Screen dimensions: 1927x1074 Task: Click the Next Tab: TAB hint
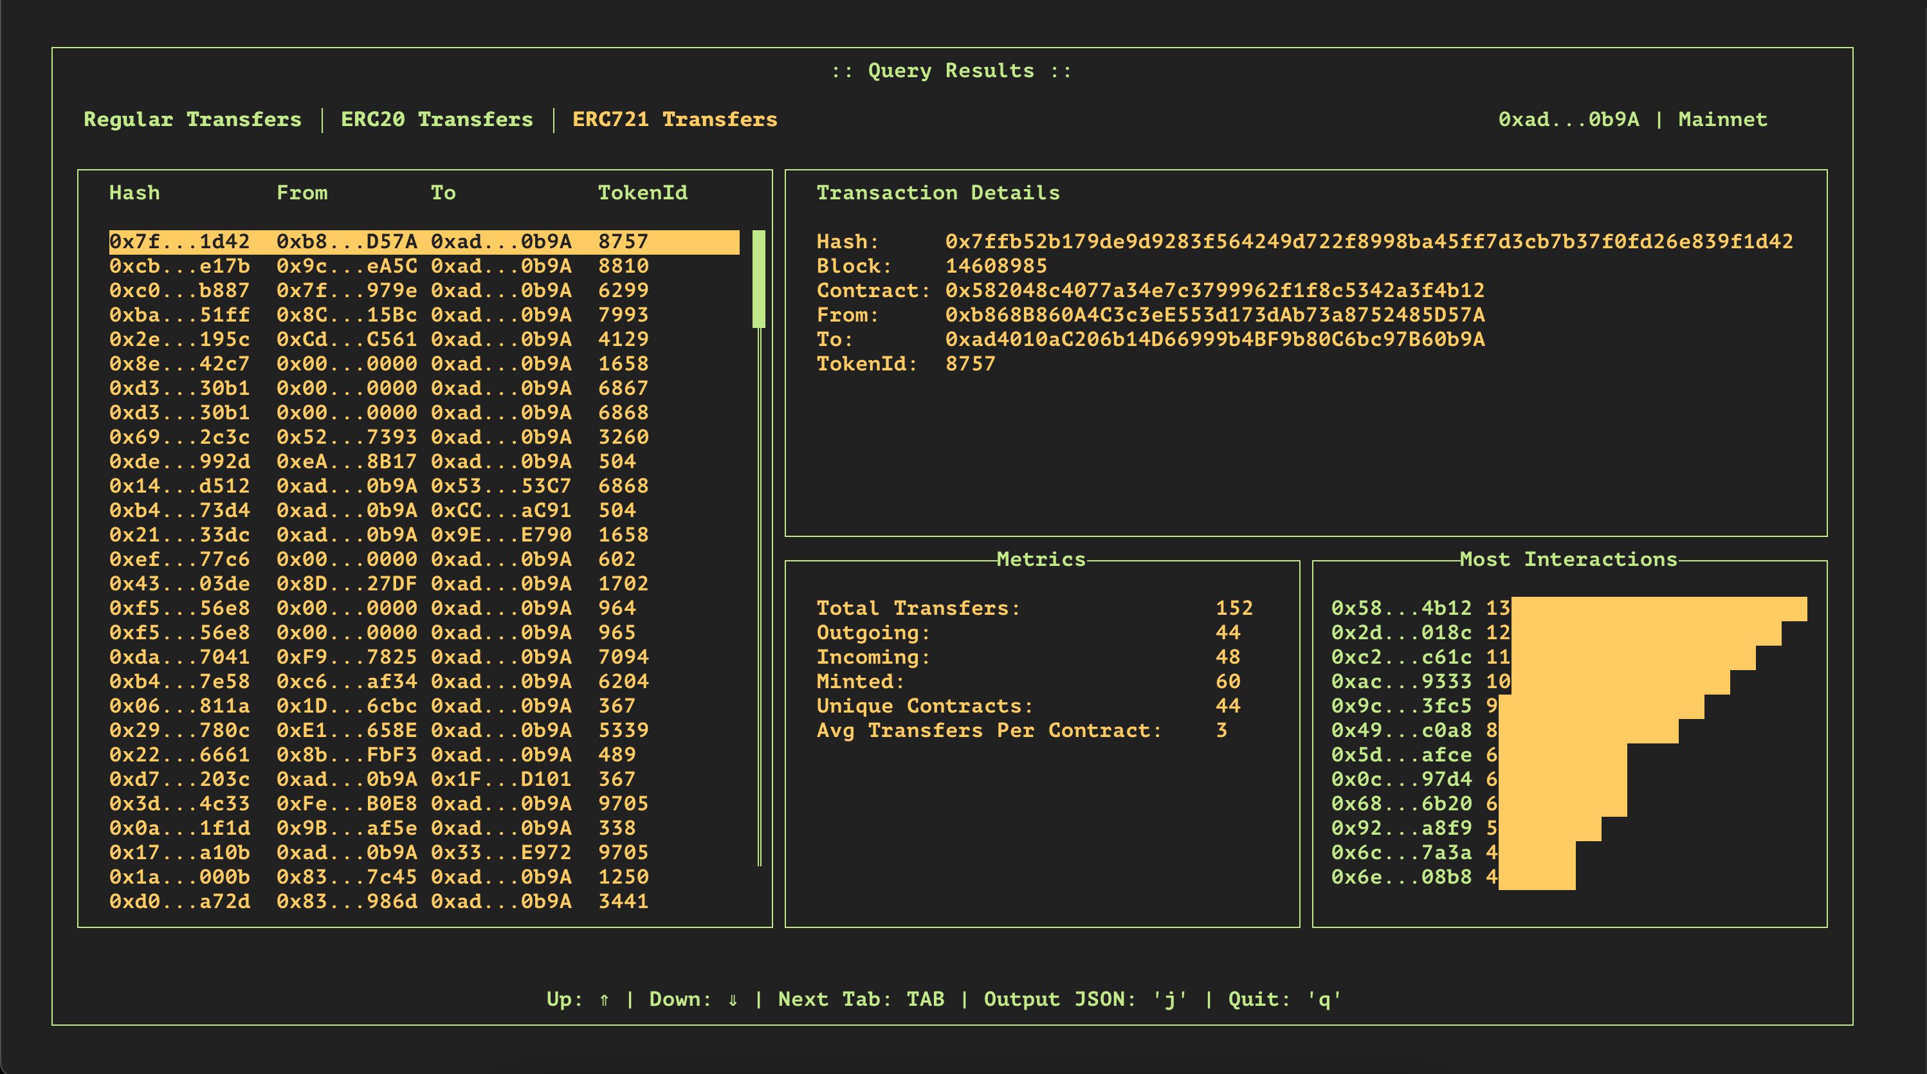[861, 1000]
